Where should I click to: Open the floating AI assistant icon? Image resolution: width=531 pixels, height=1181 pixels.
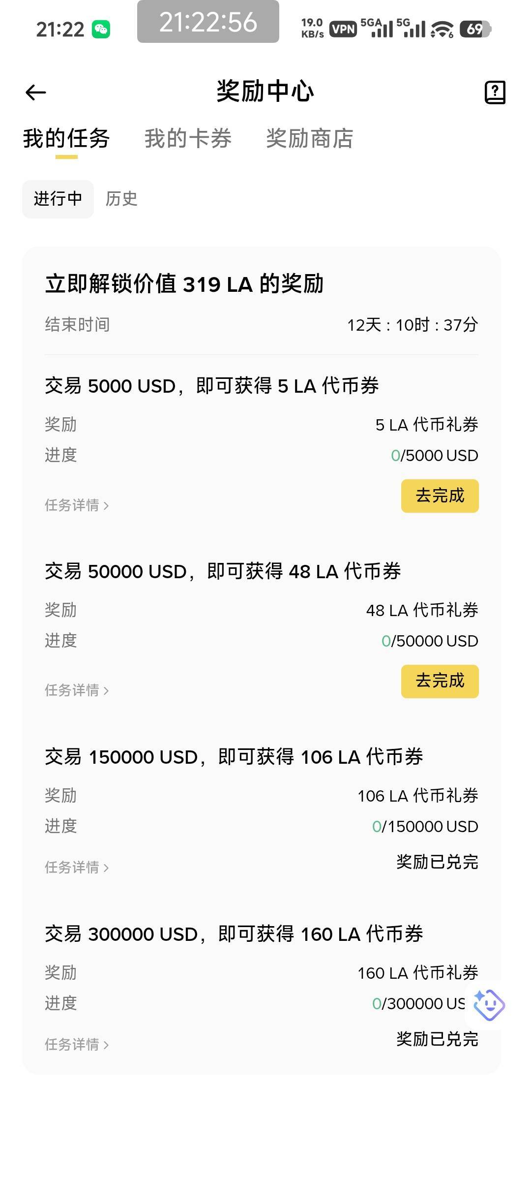point(489,1004)
